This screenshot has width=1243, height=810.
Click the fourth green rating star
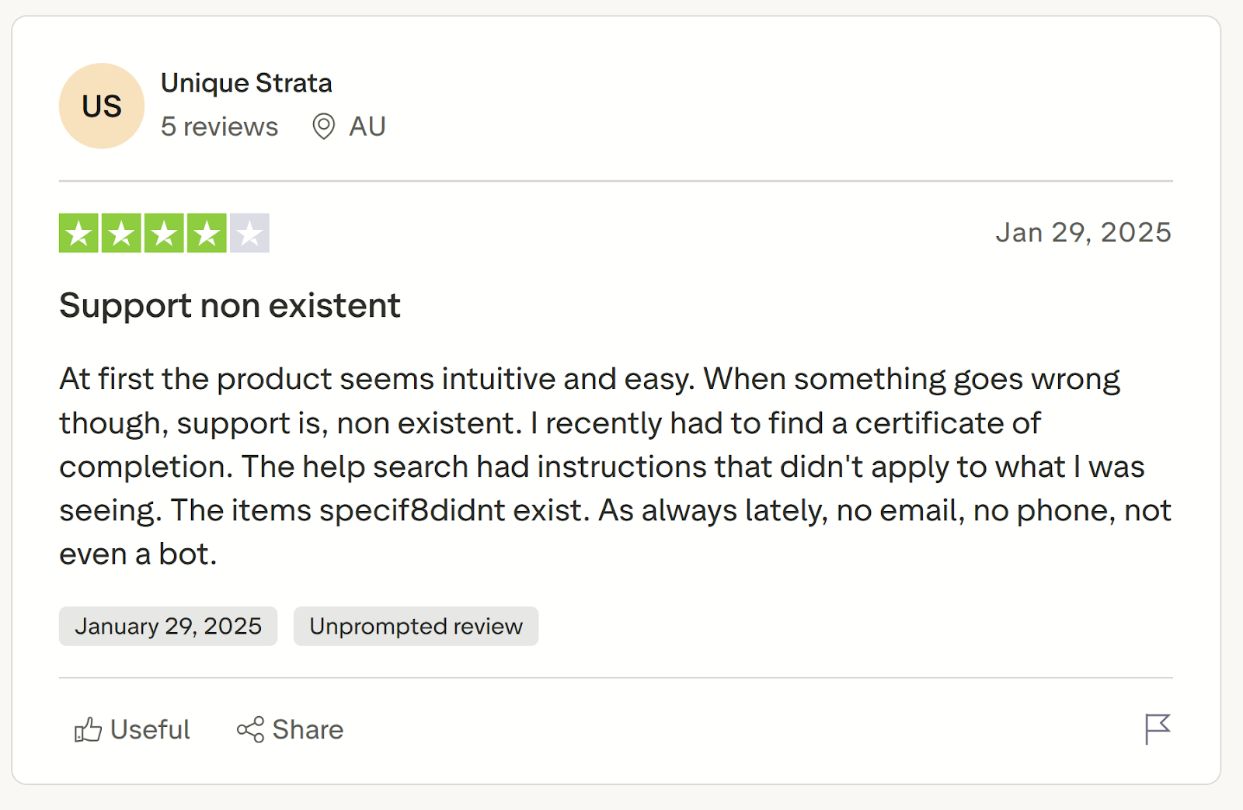(x=207, y=233)
